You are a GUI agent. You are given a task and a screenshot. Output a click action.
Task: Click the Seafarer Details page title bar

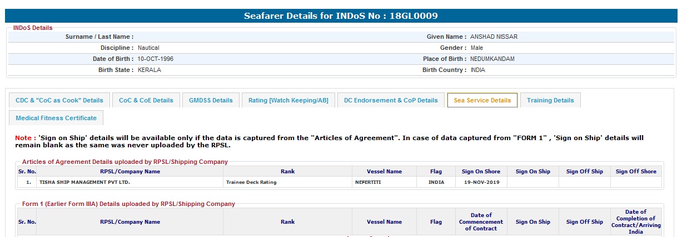pyautogui.click(x=341, y=16)
